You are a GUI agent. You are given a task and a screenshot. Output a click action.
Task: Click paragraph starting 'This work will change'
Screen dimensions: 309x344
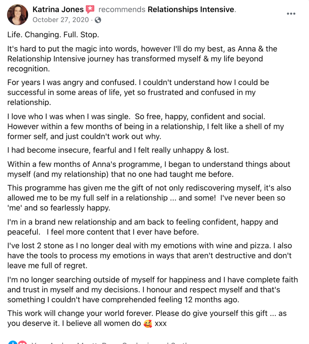tap(147, 318)
